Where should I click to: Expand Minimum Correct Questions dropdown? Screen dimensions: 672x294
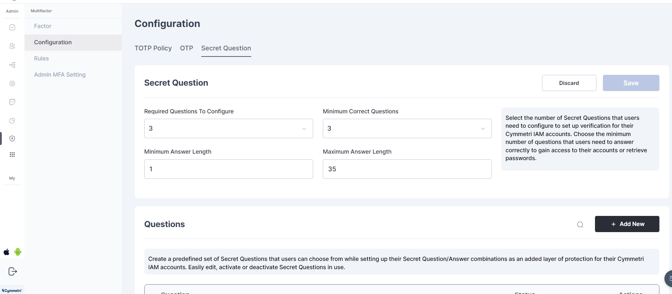pyautogui.click(x=407, y=128)
